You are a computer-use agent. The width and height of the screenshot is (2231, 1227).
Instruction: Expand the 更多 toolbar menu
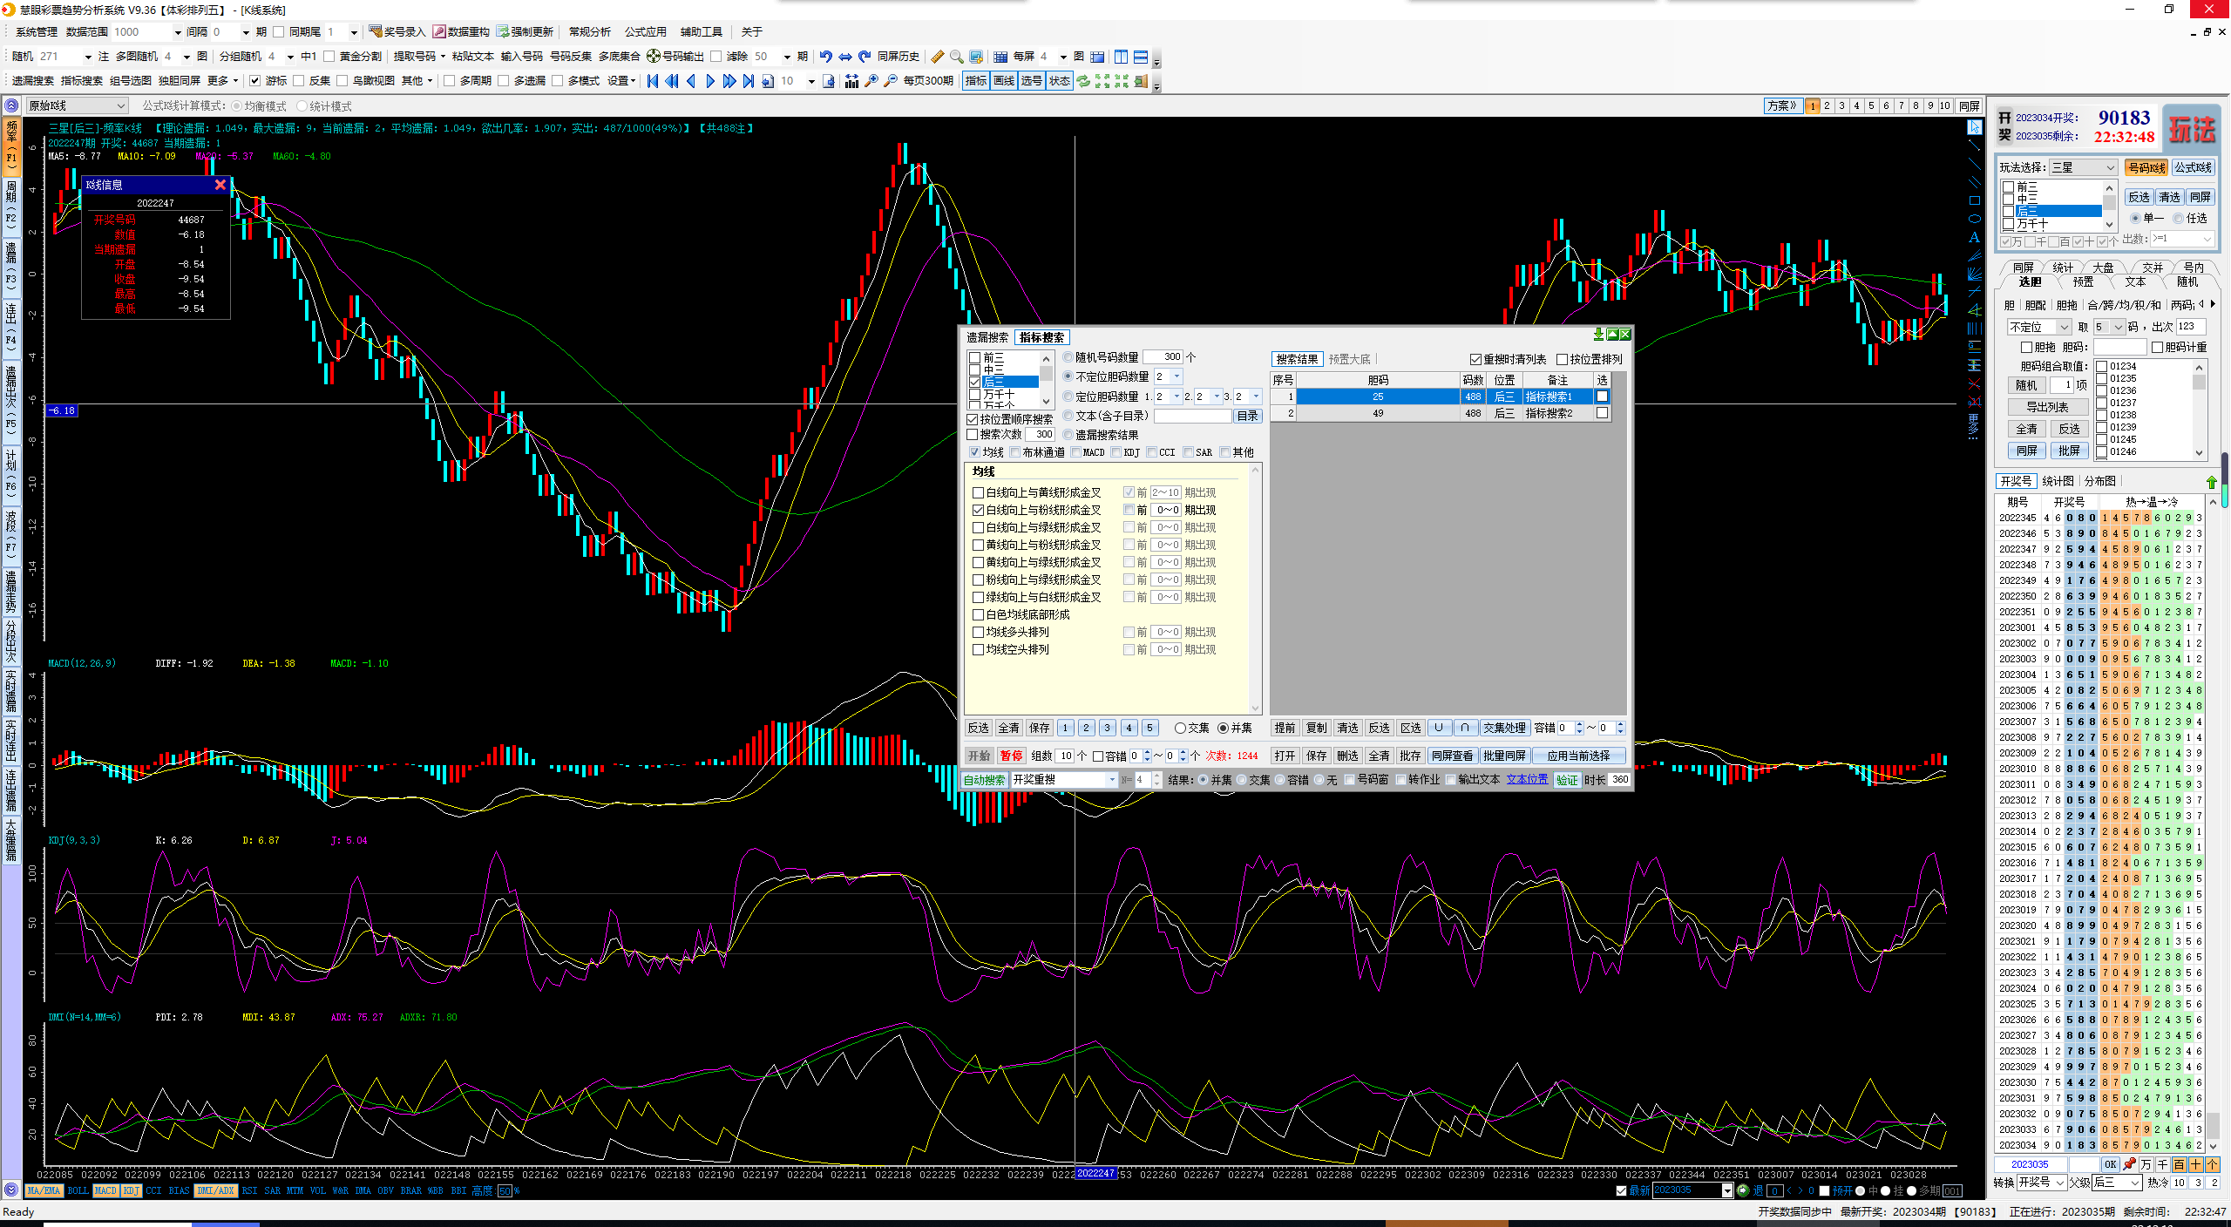(223, 81)
